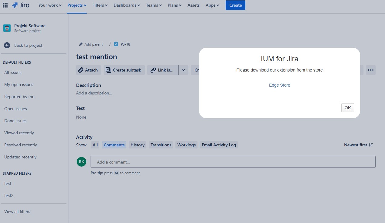Click the PS-18 task type icon
385x223 pixels.
click(116, 44)
